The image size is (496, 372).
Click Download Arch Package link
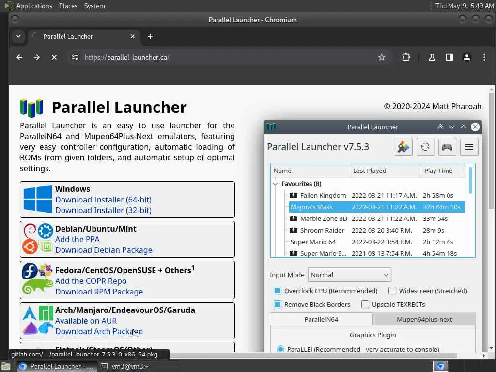[99, 331]
